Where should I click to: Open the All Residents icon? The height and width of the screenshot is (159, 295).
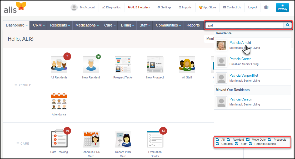pyautogui.click(x=59, y=65)
